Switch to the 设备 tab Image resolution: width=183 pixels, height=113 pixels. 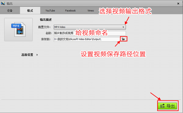(x=10, y=11)
